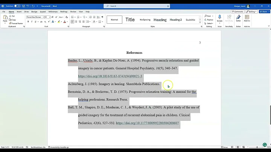Viewport: 271px width, 152px height.
Task: Save the document with the save icon
Action: (23, 6)
